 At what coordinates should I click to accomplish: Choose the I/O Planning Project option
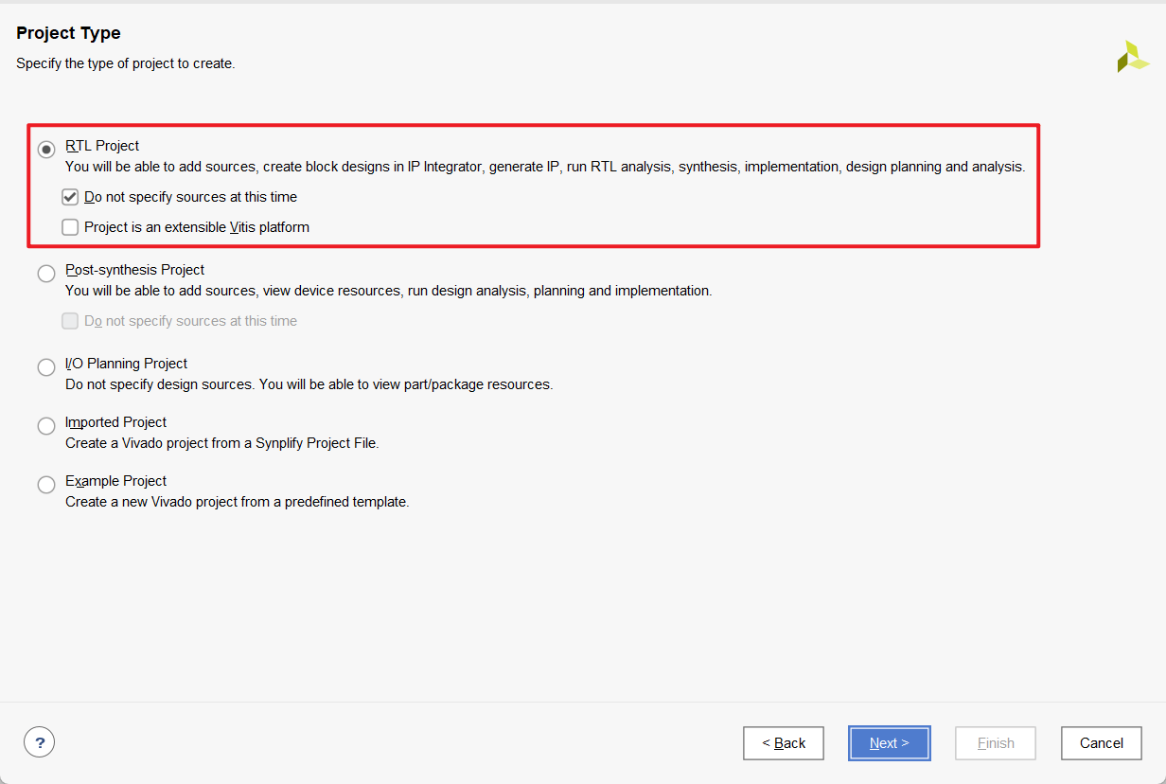(46, 367)
